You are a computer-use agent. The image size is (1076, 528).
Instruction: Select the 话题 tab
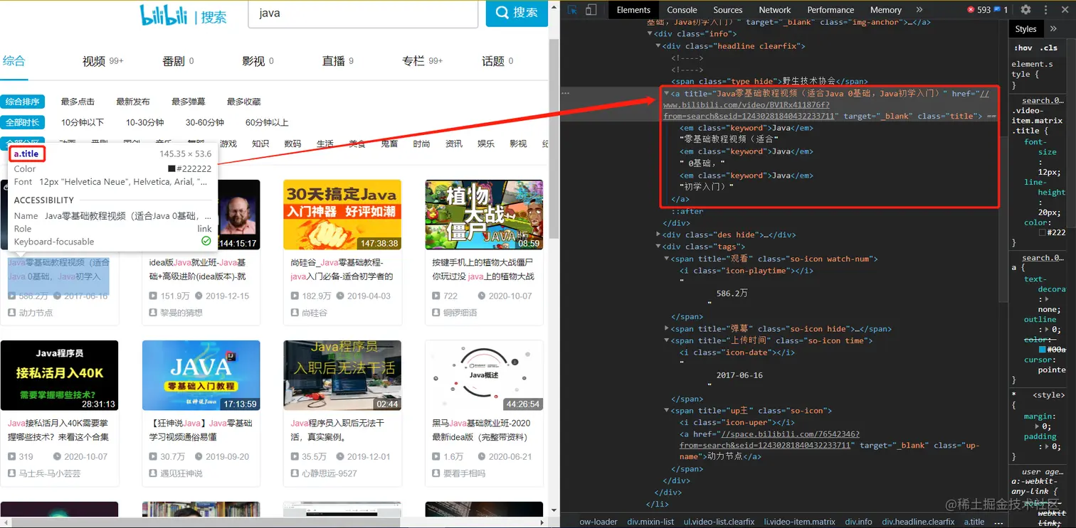[497, 61]
